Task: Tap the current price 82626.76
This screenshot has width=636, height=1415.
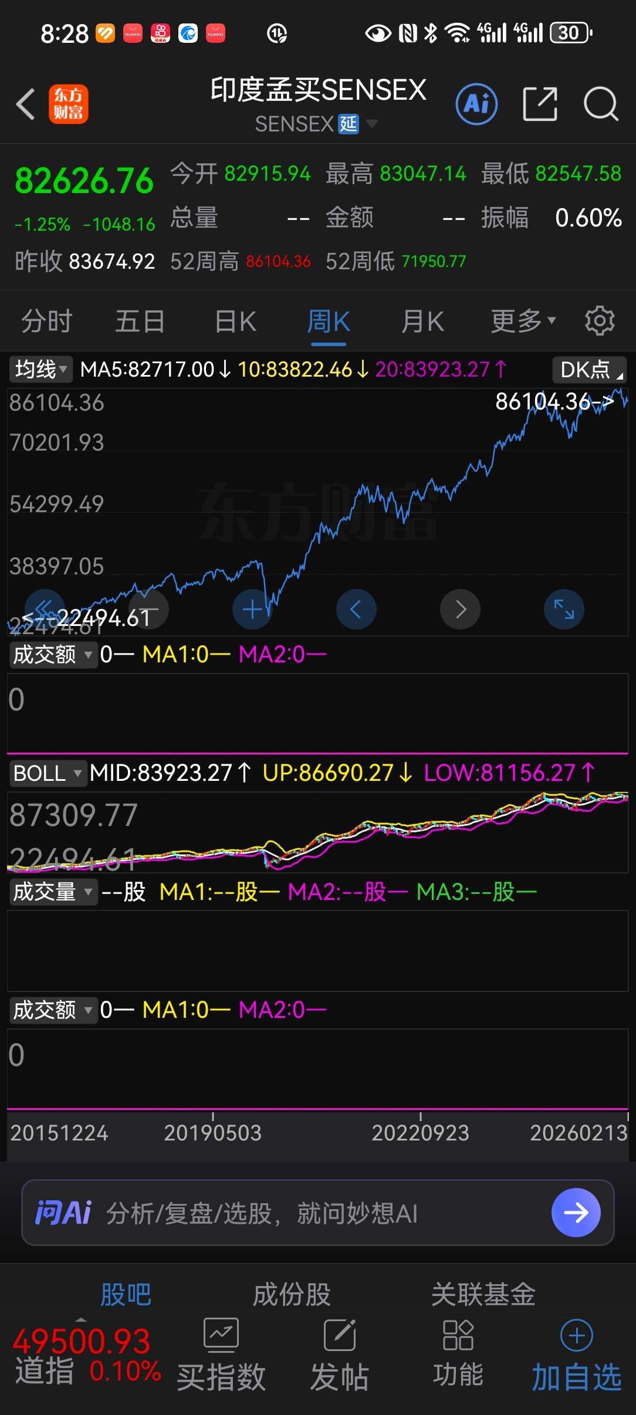Action: coord(84,180)
